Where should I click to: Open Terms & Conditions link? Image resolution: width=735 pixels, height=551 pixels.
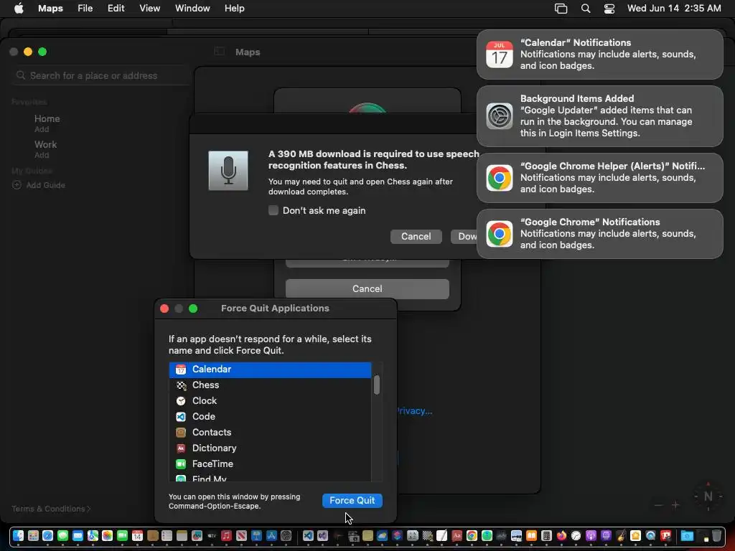(x=51, y=509)
